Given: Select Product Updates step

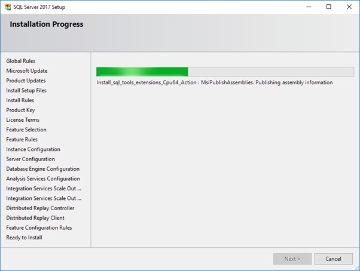Looking at the screenshot, I should tap(26, 81).
